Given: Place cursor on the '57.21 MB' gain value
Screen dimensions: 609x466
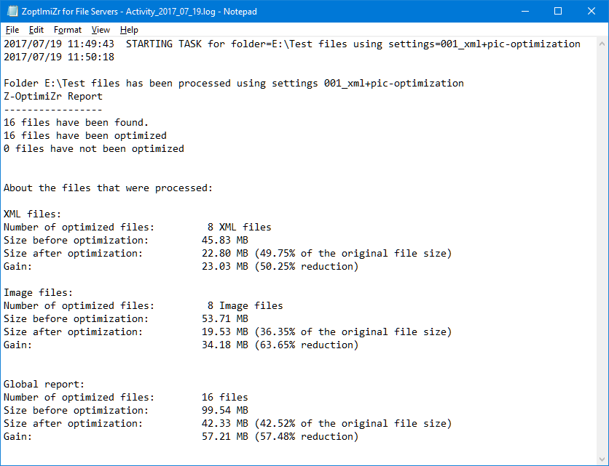Looking at the screenshot, I should pyautogui.click(x=224, y=436).
